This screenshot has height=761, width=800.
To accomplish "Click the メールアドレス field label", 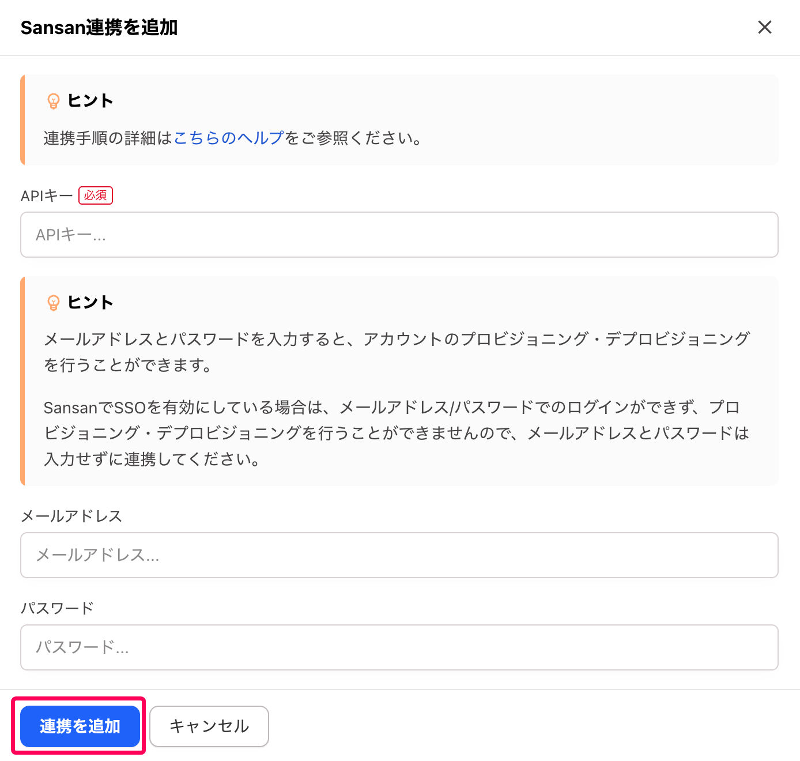I will coord(71,516).
